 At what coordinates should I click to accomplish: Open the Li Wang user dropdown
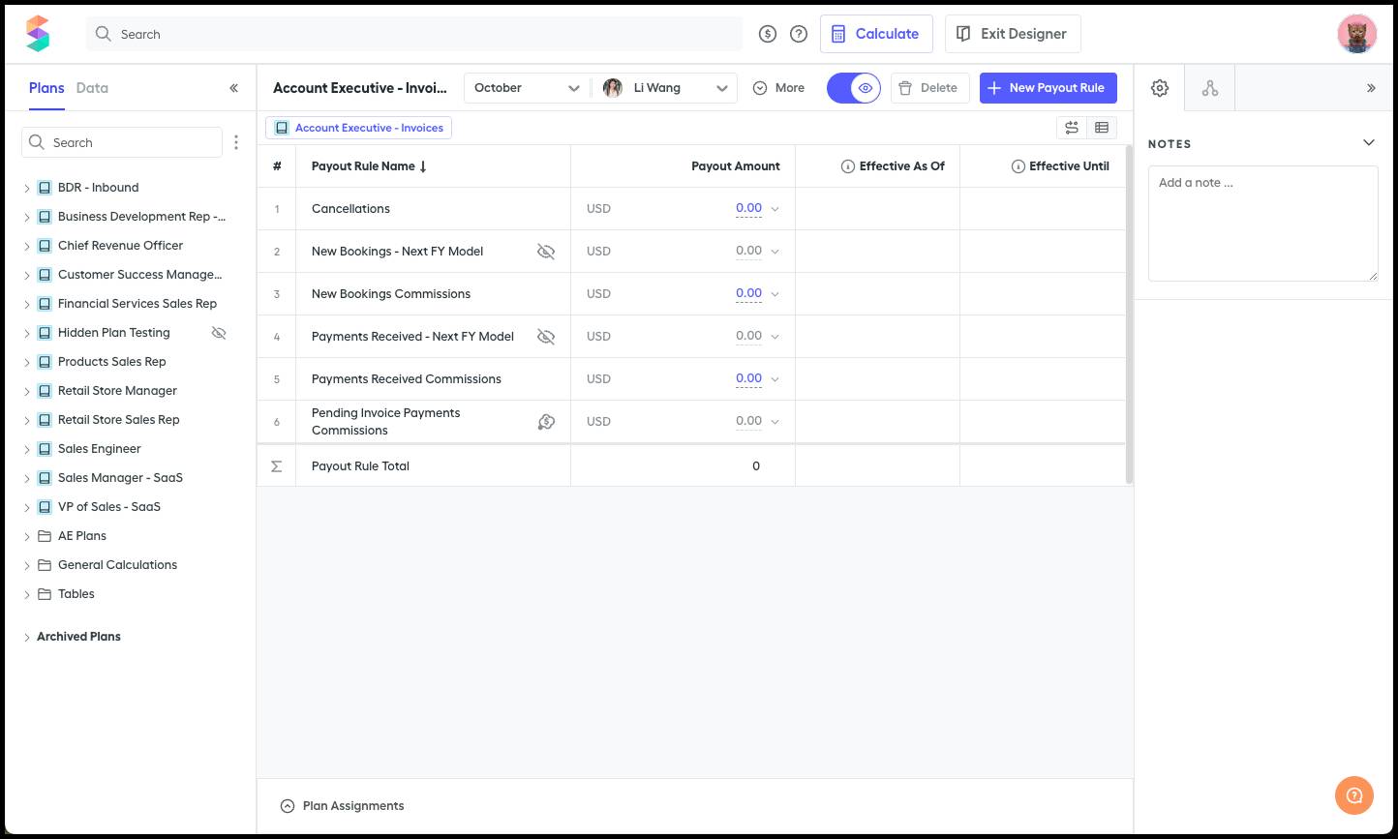tap(665, 88)
